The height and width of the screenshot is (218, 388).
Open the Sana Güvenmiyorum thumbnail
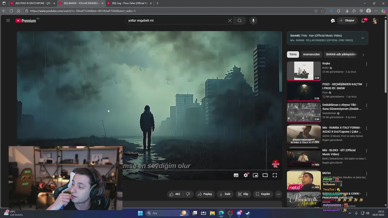pos(304,112)
